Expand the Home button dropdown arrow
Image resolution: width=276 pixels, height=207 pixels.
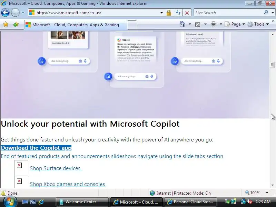click(190, 24)
